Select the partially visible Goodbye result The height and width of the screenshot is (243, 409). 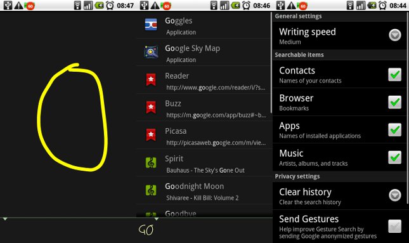[204, 211]
